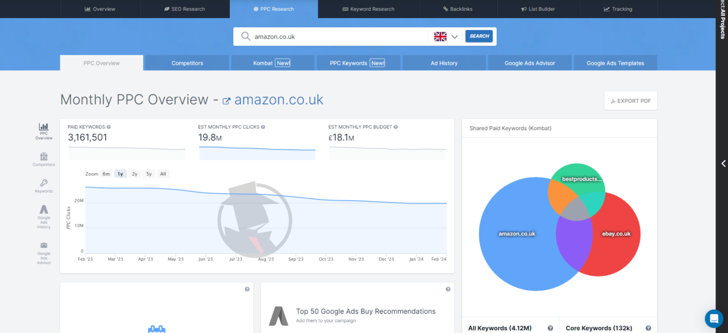Select the Core Keywords (132k) tab
The image size is (728, 333).
point(598,328)
